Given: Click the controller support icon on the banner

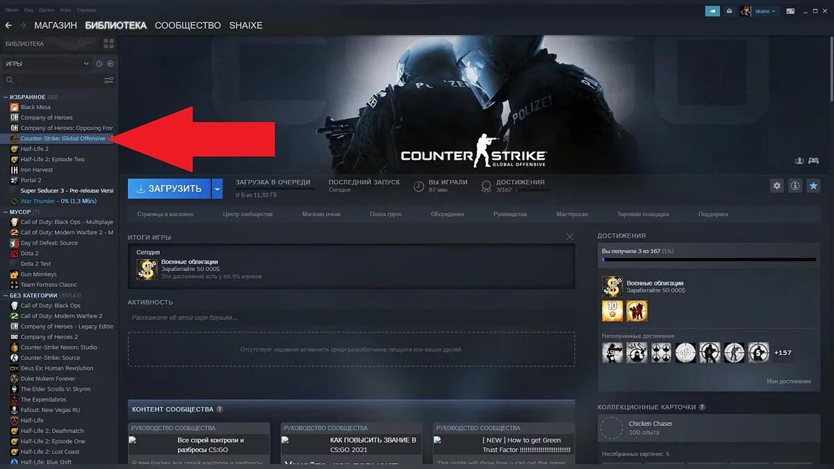Looking at the screenshot, I should 813,161.
